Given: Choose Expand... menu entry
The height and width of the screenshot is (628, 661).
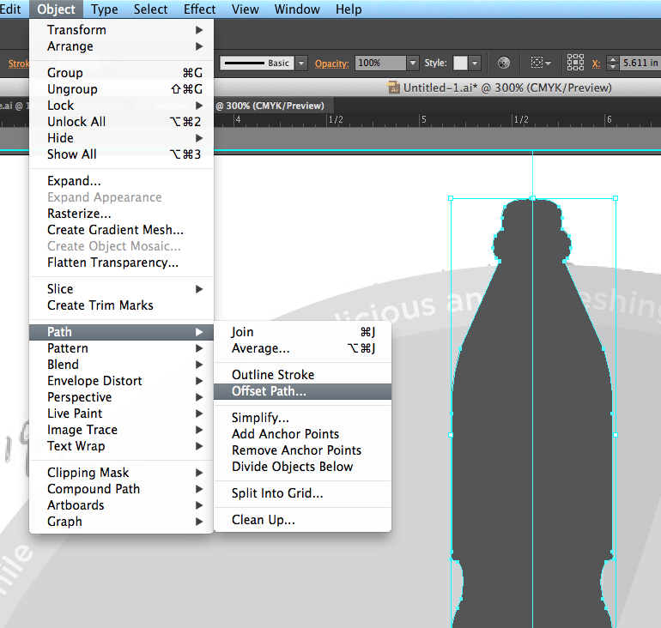Looking at the screenshot, I should (121, 181).
